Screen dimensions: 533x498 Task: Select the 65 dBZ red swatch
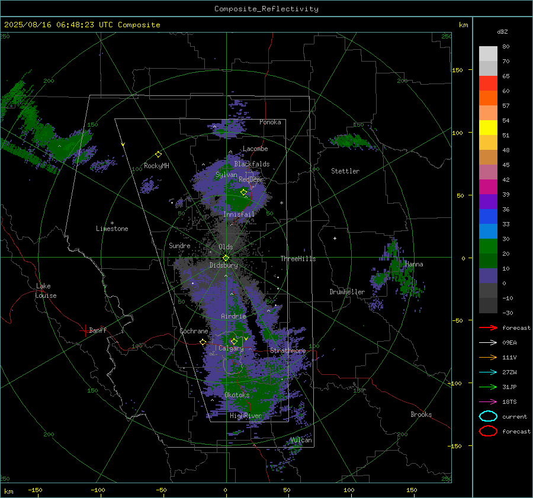tap(488, 83)
